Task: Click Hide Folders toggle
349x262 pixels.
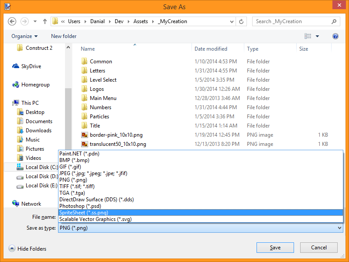Action: pos(27,248)
